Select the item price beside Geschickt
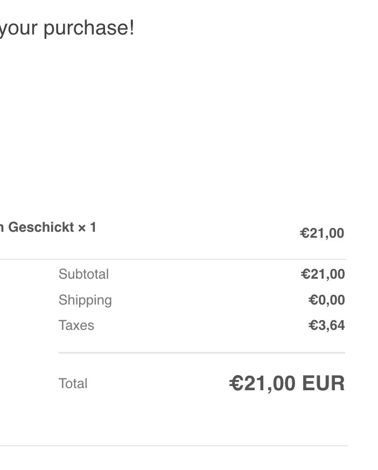 [322, 233]
